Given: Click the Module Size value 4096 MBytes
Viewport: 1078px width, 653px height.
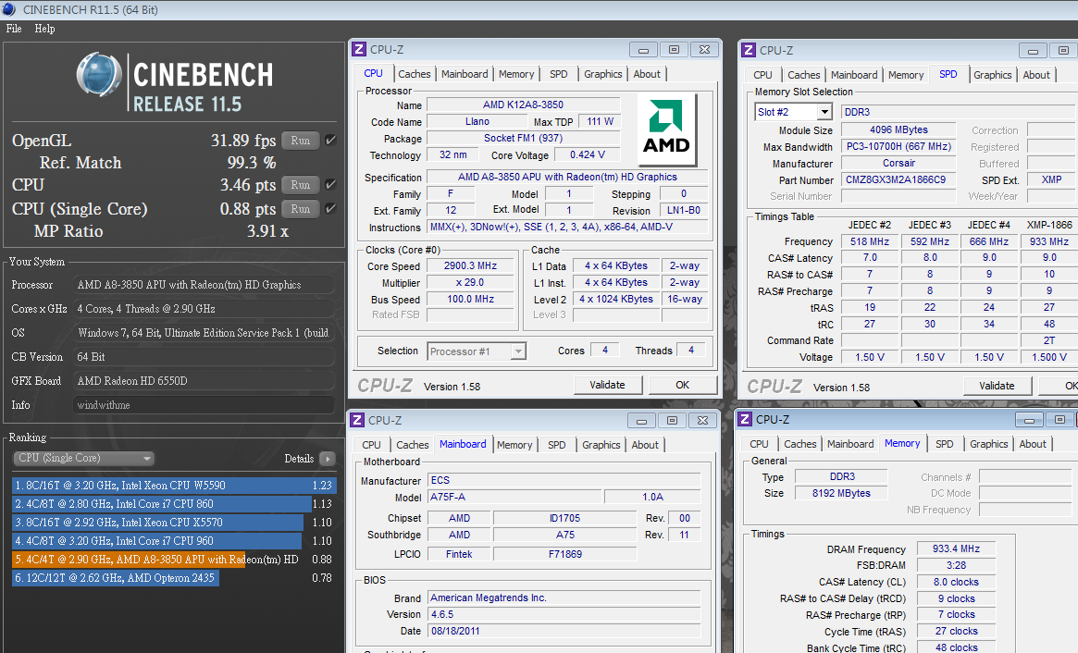Looking at the screenshot, I should [898, 129].
